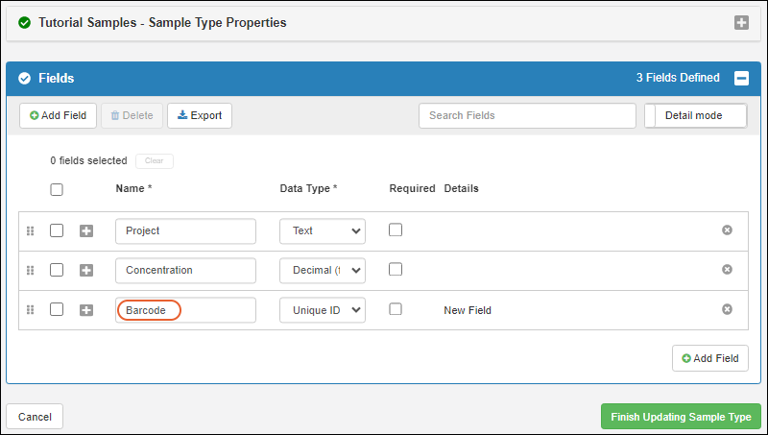Expand the Barcode field details
768x435 pixels.
coord(86,310)
